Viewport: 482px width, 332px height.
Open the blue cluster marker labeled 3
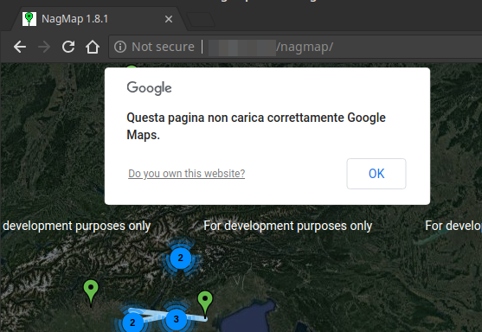[177, 319]
